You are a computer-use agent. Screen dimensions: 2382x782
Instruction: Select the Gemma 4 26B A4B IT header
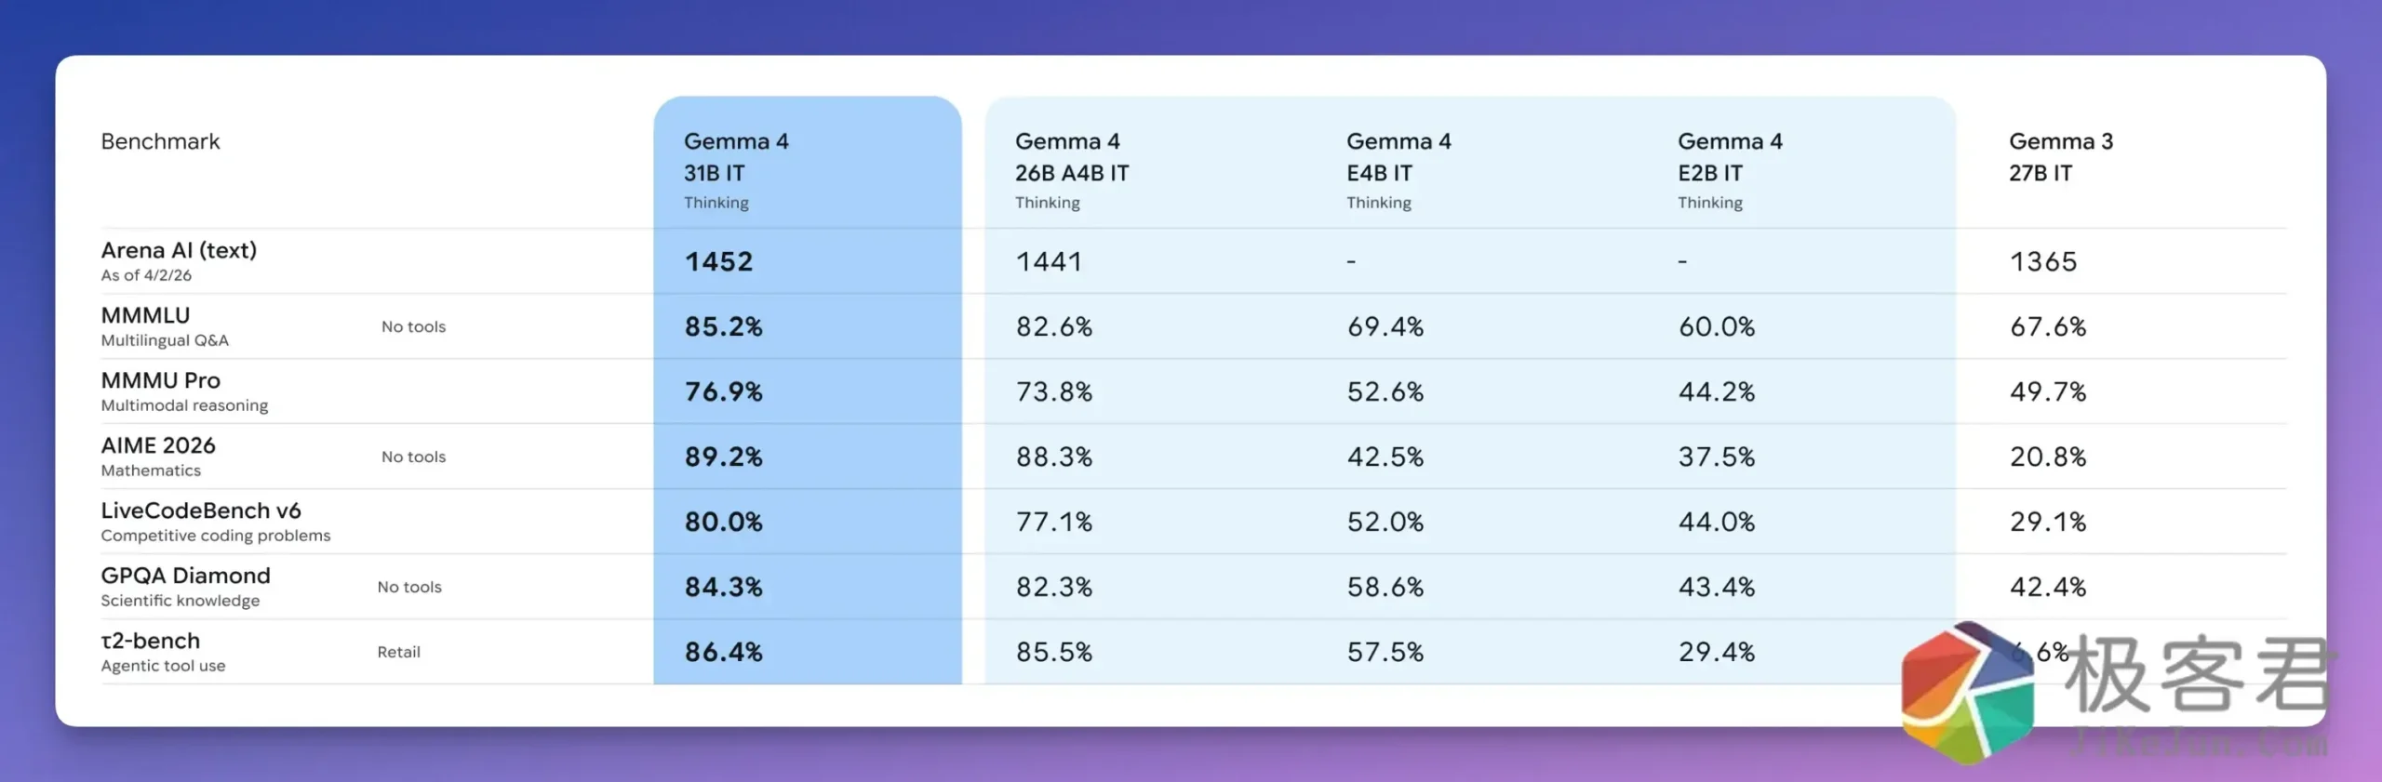(1071, 157)
